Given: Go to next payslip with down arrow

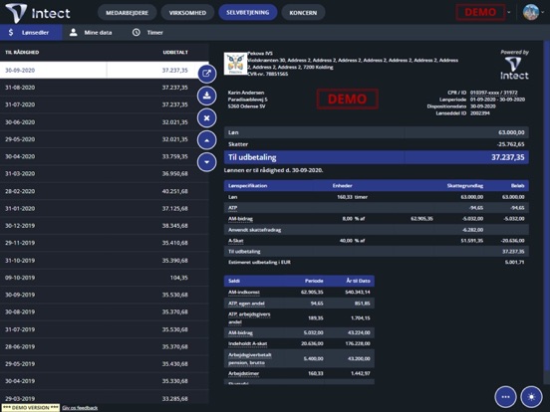Looking at the screenshot, I should coord(206,162).
